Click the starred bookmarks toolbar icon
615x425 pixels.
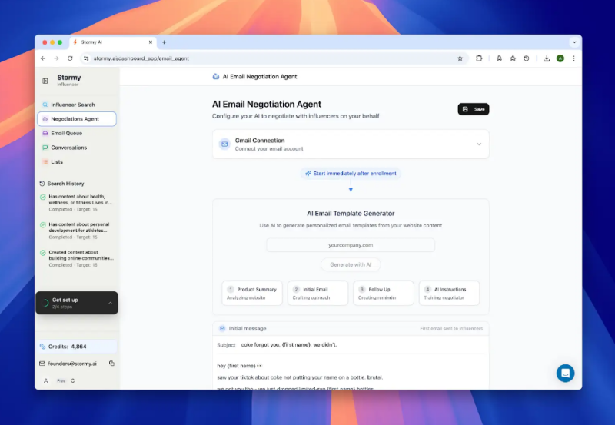tap(513, 58)
